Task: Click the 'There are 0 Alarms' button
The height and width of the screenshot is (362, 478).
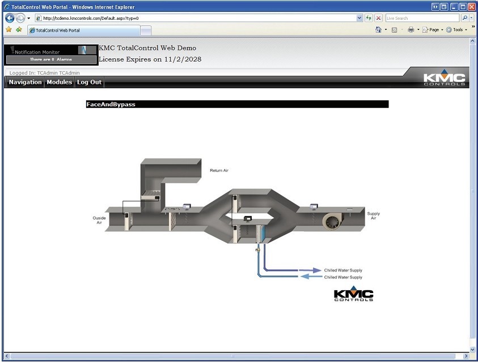Action: click(x=51, y=59)
